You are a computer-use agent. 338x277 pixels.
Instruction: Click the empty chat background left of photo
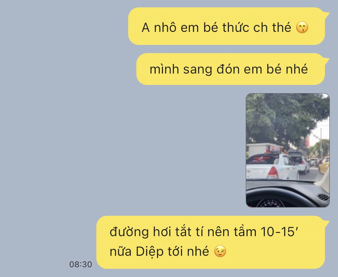click(122, 150)
